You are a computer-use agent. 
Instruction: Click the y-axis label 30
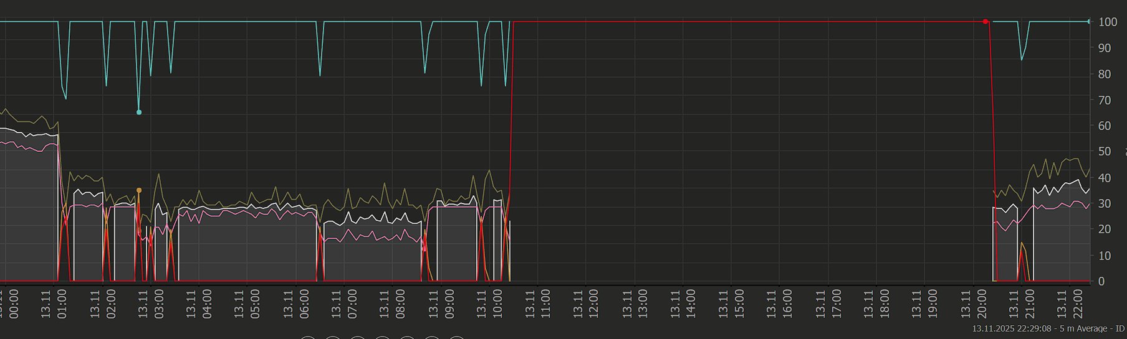coord(1105,203)
